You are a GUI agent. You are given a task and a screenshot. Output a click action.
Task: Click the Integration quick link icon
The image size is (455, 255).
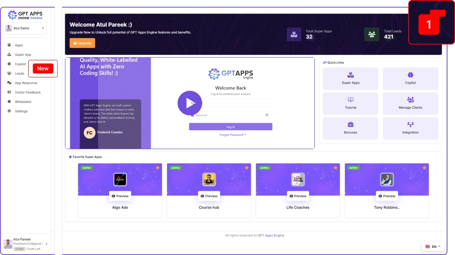pyautogui.click(x=411, y=124)
